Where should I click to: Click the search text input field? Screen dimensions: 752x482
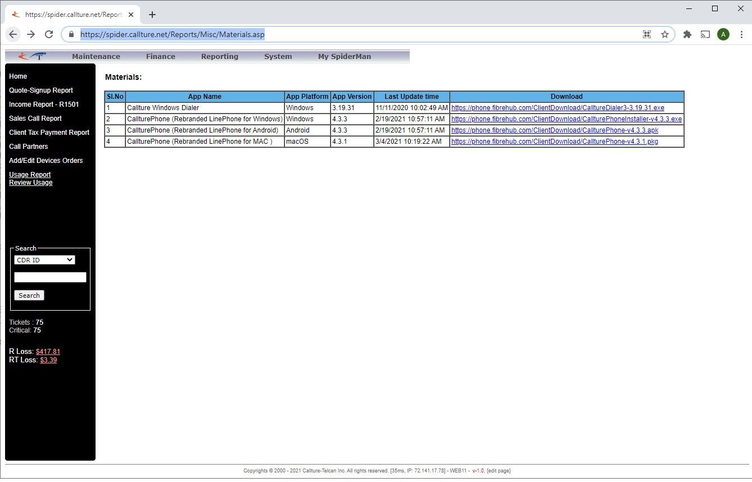coord(50,278)
